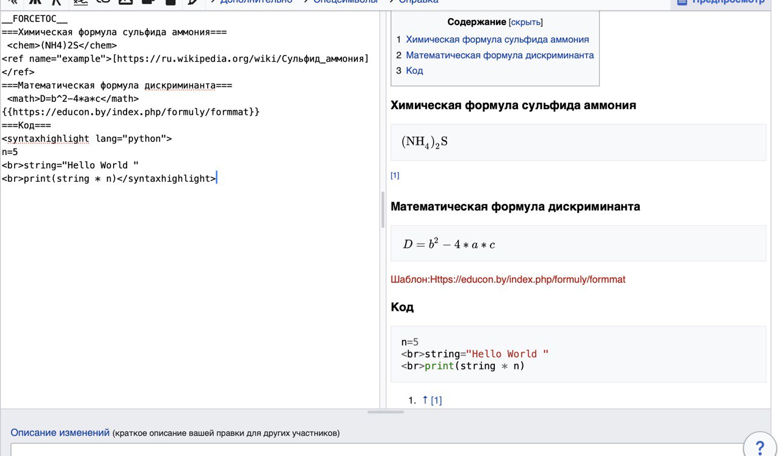Image resolution: width=782 pixels, height=456 pixels.
Task: Hide the table of contents via скрыть
Action: point(525,22)
